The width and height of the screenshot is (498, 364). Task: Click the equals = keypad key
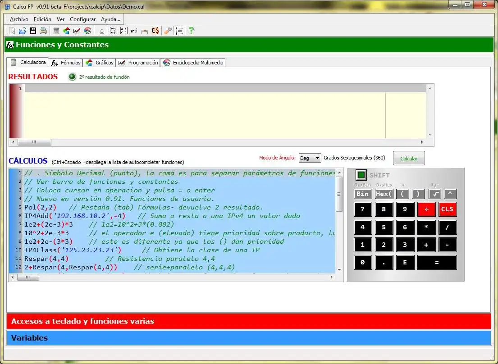point(437,263)
